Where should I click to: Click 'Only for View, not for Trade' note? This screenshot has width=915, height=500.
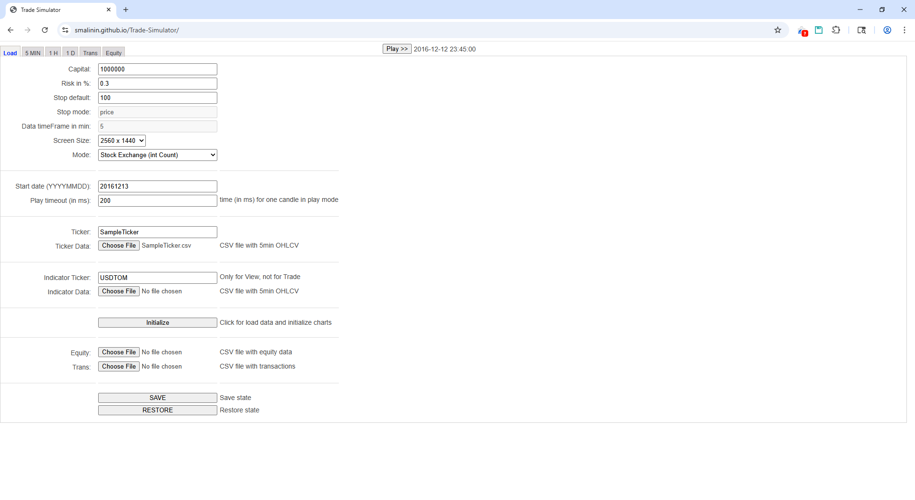click(260, 277)
